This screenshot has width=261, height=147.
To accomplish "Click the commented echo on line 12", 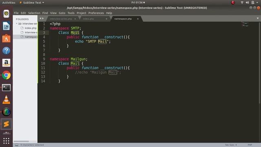I will pyautogui.click(x=98, y=72).
